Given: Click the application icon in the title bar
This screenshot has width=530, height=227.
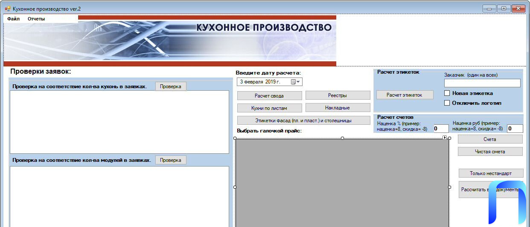Looking at the screenshot, I should click(7, 9).
